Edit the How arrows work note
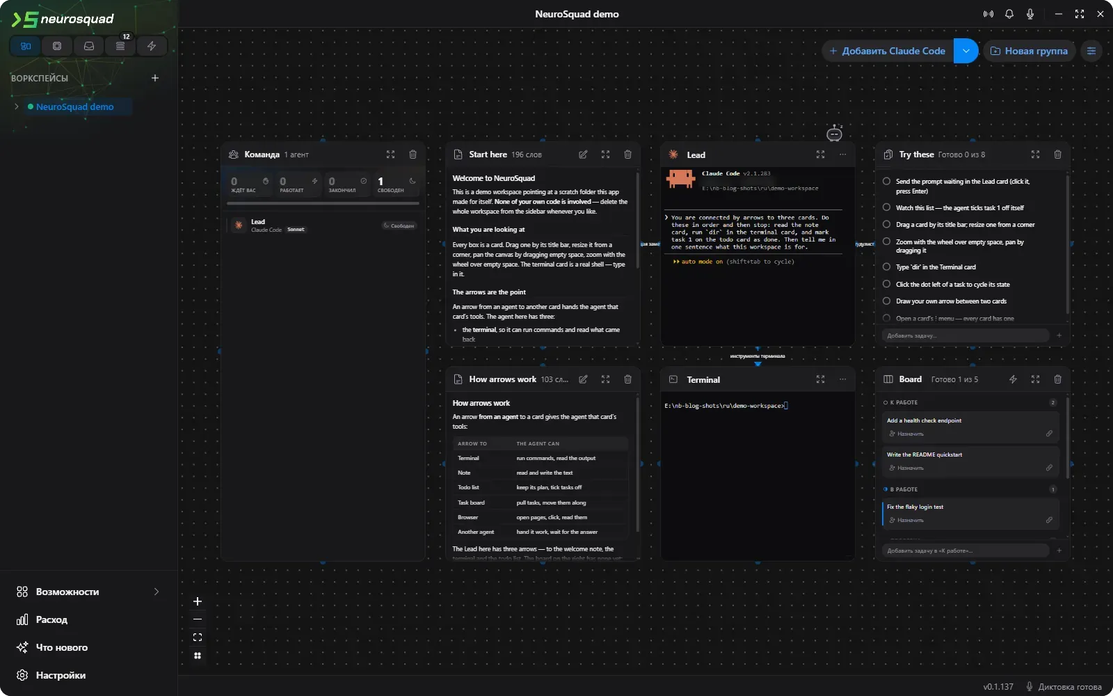This screenshot has width=1113, height=696. click(x=583, y=379)
